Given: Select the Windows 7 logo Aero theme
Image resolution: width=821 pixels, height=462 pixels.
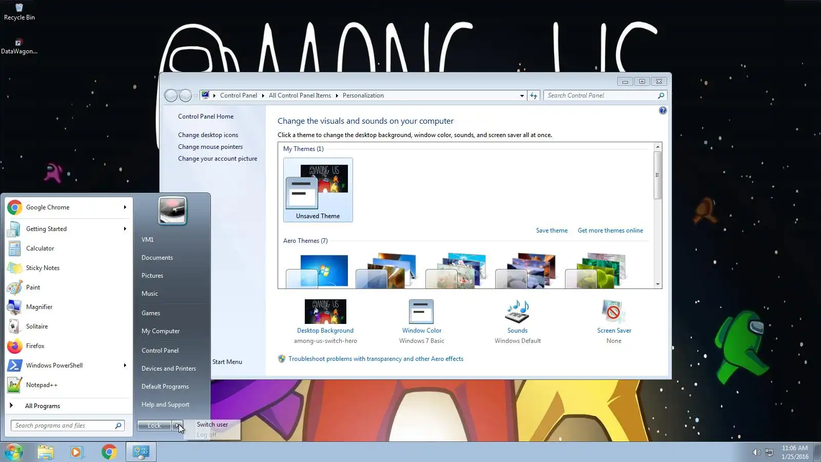Looking at the screenshot, I should point(317,271).
